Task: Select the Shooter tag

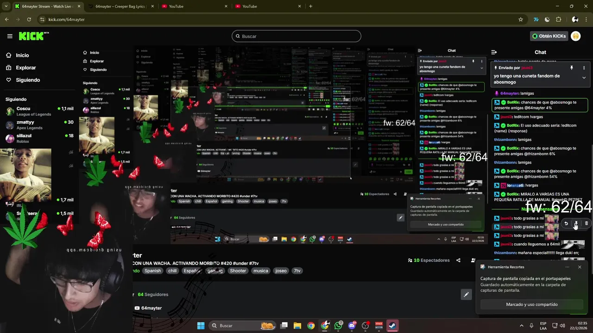Action: (x=238, y=271)
